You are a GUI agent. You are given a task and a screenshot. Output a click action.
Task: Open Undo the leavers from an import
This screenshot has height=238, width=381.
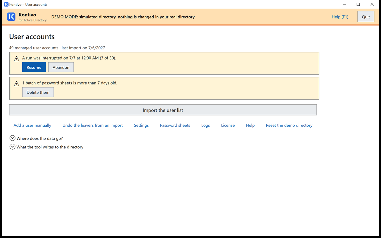pos(93,125)
